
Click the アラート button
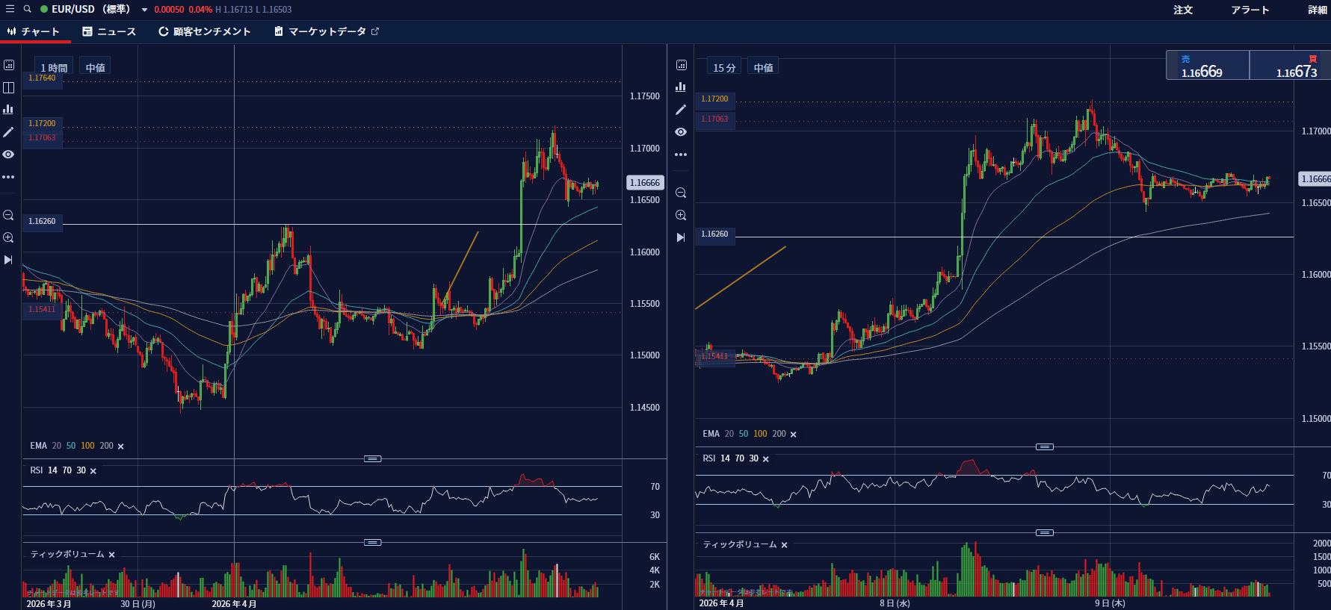click(1250, 10)
